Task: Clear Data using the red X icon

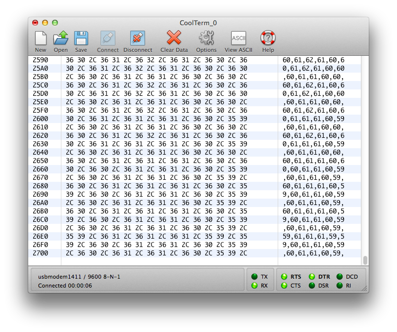Action: tap(174, 39)
